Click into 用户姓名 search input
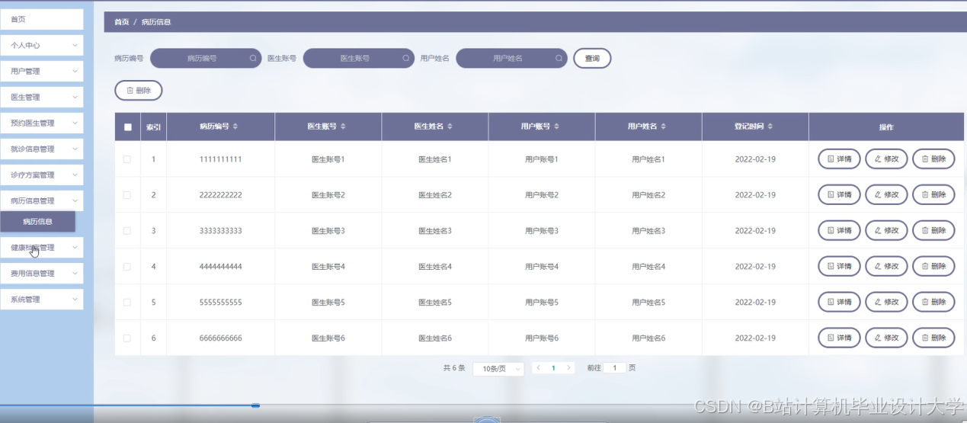Viewport: 967px width, 423px height. (511, 58)
